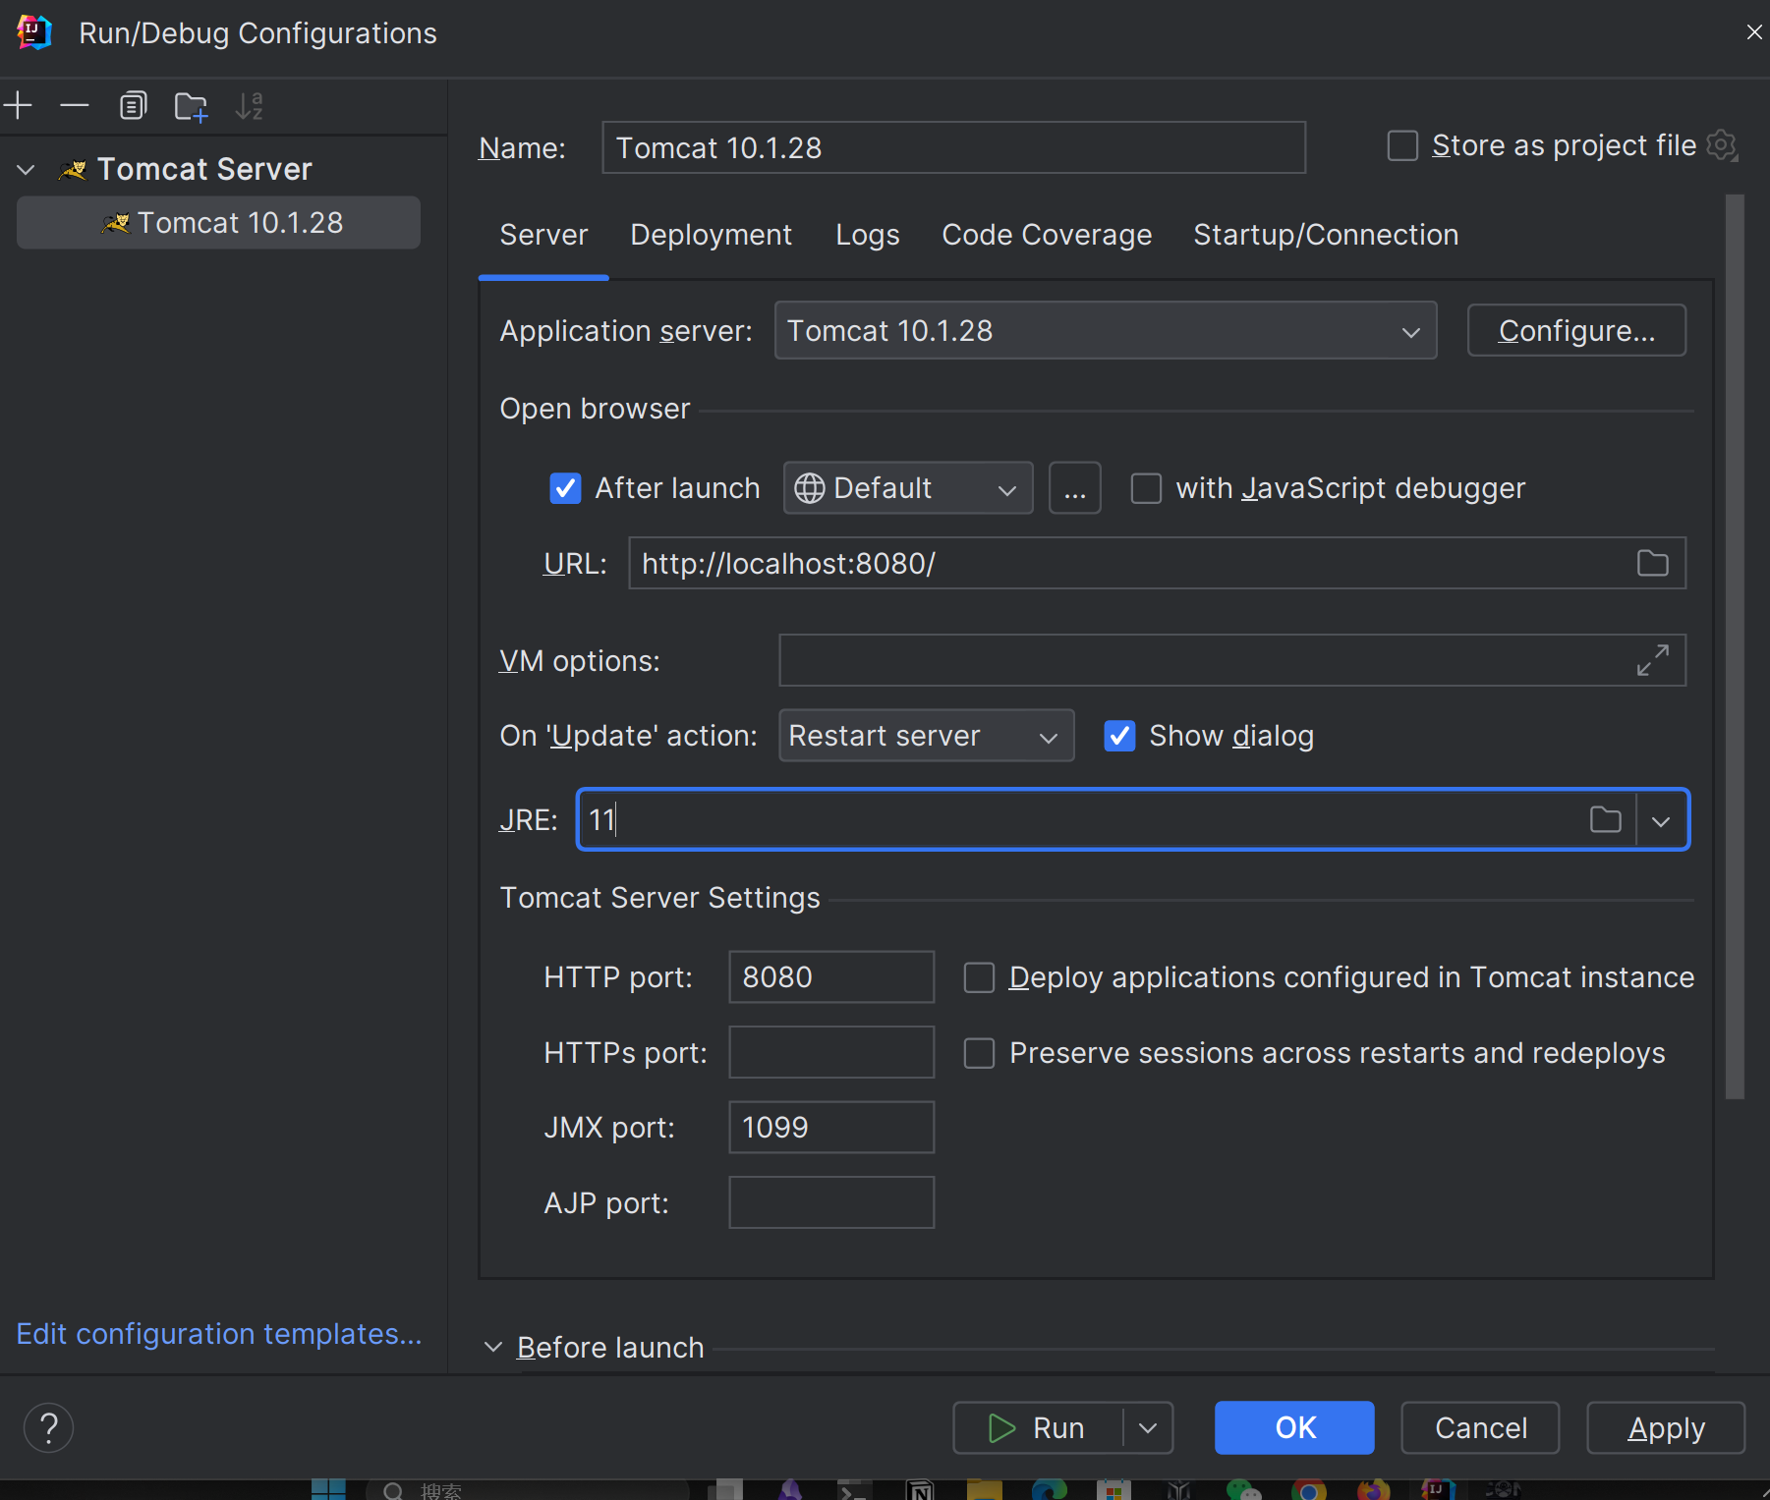Open Edit configuration templates link
This screenshot has width=1770, height=1500.
point(219,1334)
